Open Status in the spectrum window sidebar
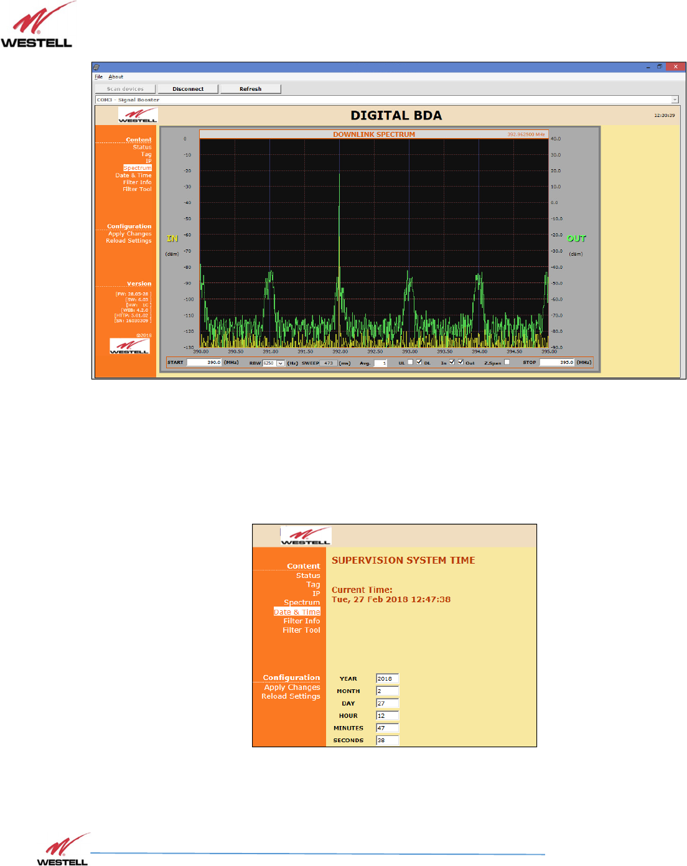Image resolution: width=687 pixels, height=866 pixels. click(x=142, y=147)
